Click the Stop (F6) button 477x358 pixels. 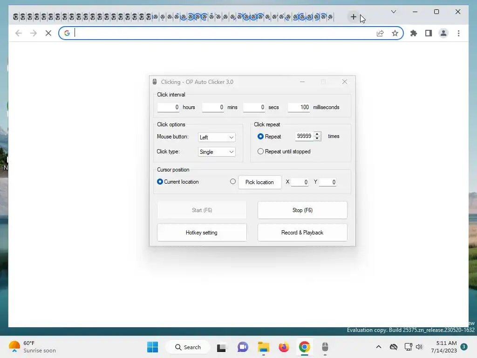click(302, 210)
